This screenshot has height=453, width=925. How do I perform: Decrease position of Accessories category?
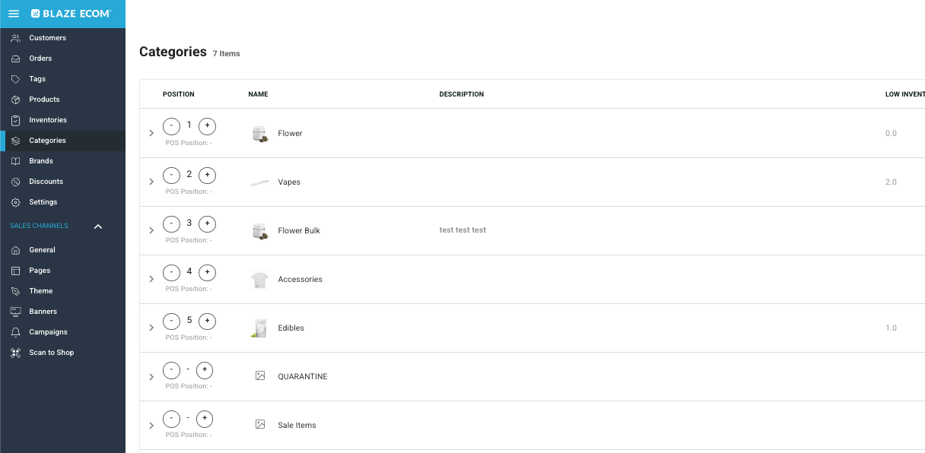[x=172, y=273]
